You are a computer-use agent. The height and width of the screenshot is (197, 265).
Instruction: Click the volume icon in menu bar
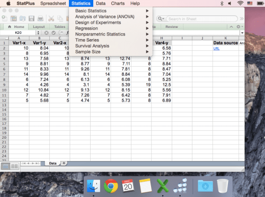[x=229, y=3]
